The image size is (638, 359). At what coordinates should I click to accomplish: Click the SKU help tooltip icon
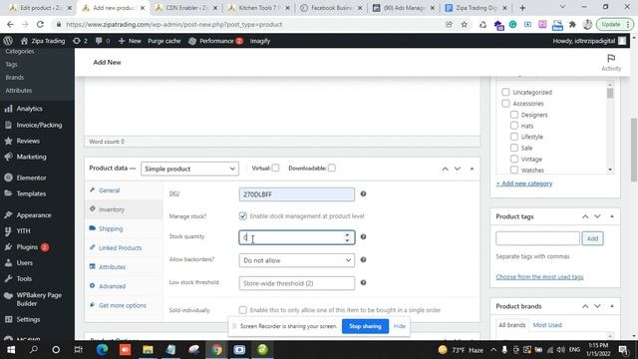(363, 193)
